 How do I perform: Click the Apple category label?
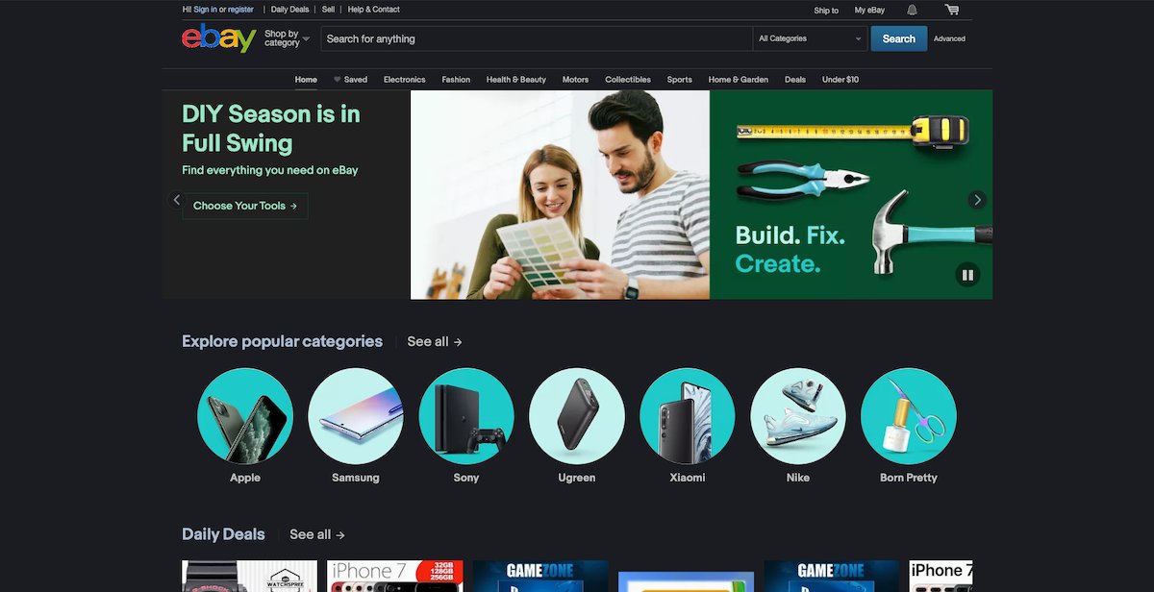(x=245, y=478)
